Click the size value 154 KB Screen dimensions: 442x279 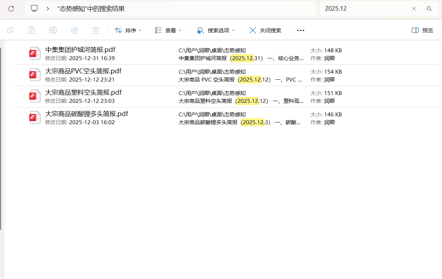click(333, 72)
